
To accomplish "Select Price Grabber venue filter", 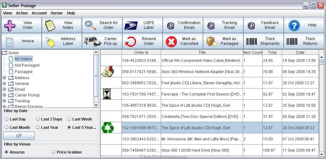I will 67,152.
